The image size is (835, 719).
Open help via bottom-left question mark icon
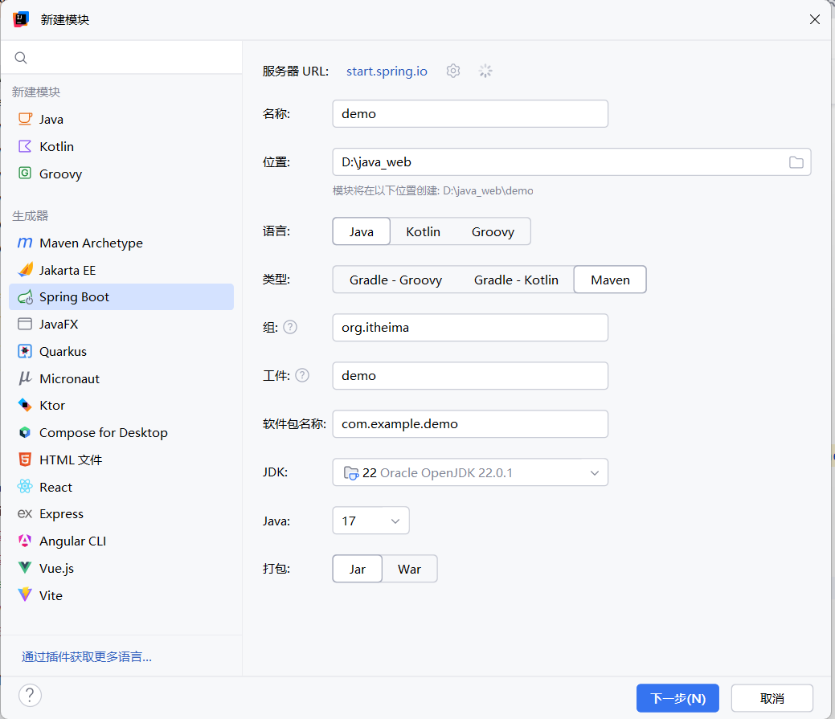pyautogui.click(x=30, y=695)
